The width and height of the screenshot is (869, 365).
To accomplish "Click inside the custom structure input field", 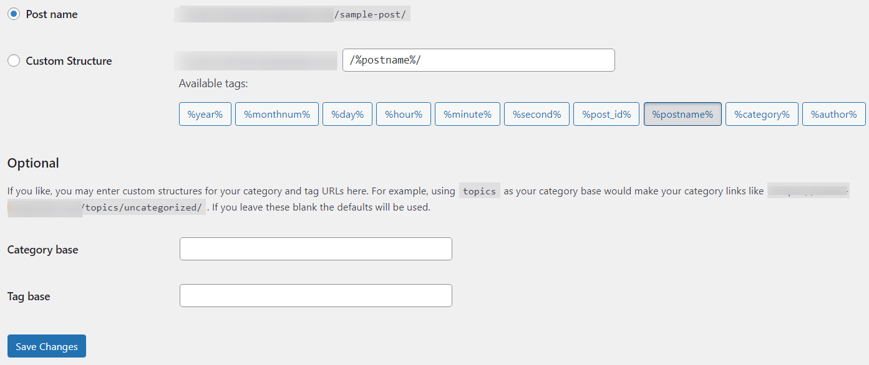I will click(x=478, y=60).
